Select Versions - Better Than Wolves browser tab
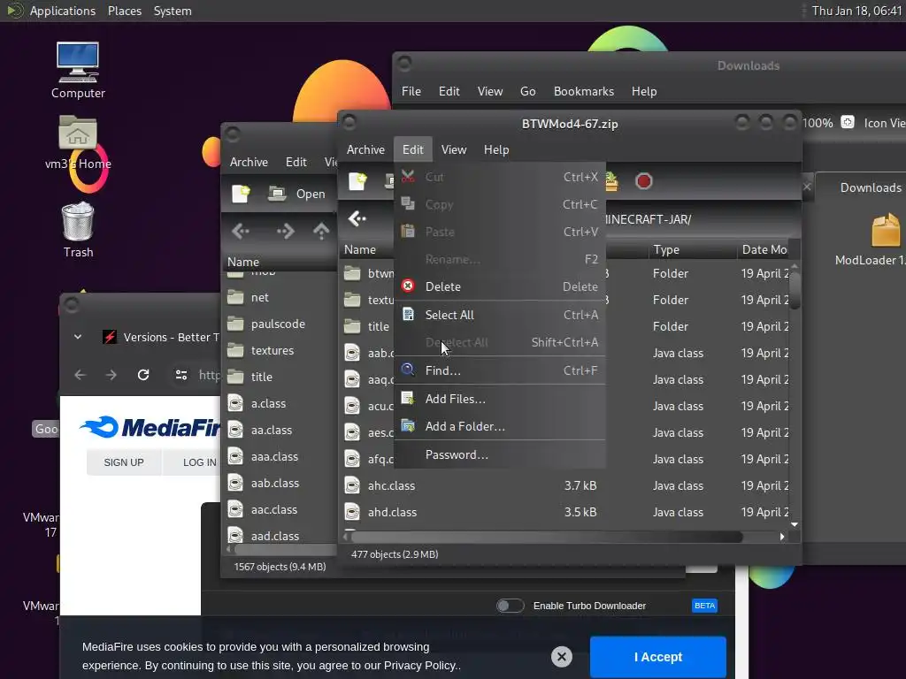The width and height of the screenshot is (906, 679). [x=160, y=337]
